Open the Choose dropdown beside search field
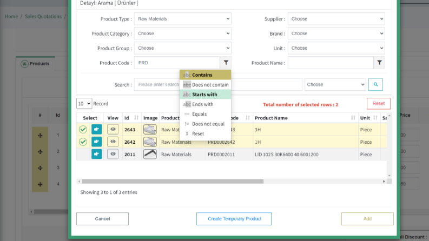Image resolution: width=429 pixels, height=241 pixels. coord(335,84)
